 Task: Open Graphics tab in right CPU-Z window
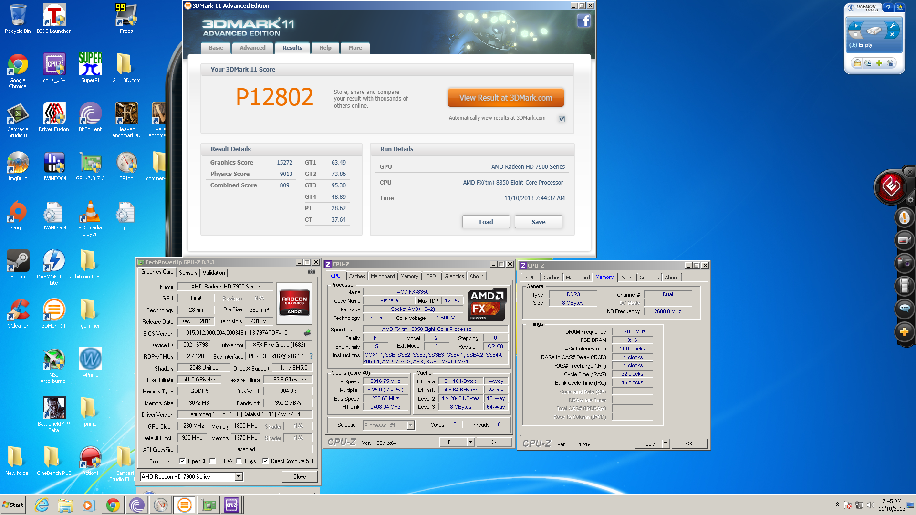coord(649,278)
